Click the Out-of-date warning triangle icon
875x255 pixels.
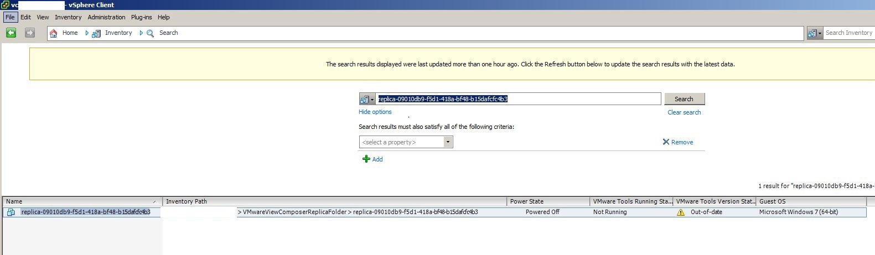click(681, 212)
